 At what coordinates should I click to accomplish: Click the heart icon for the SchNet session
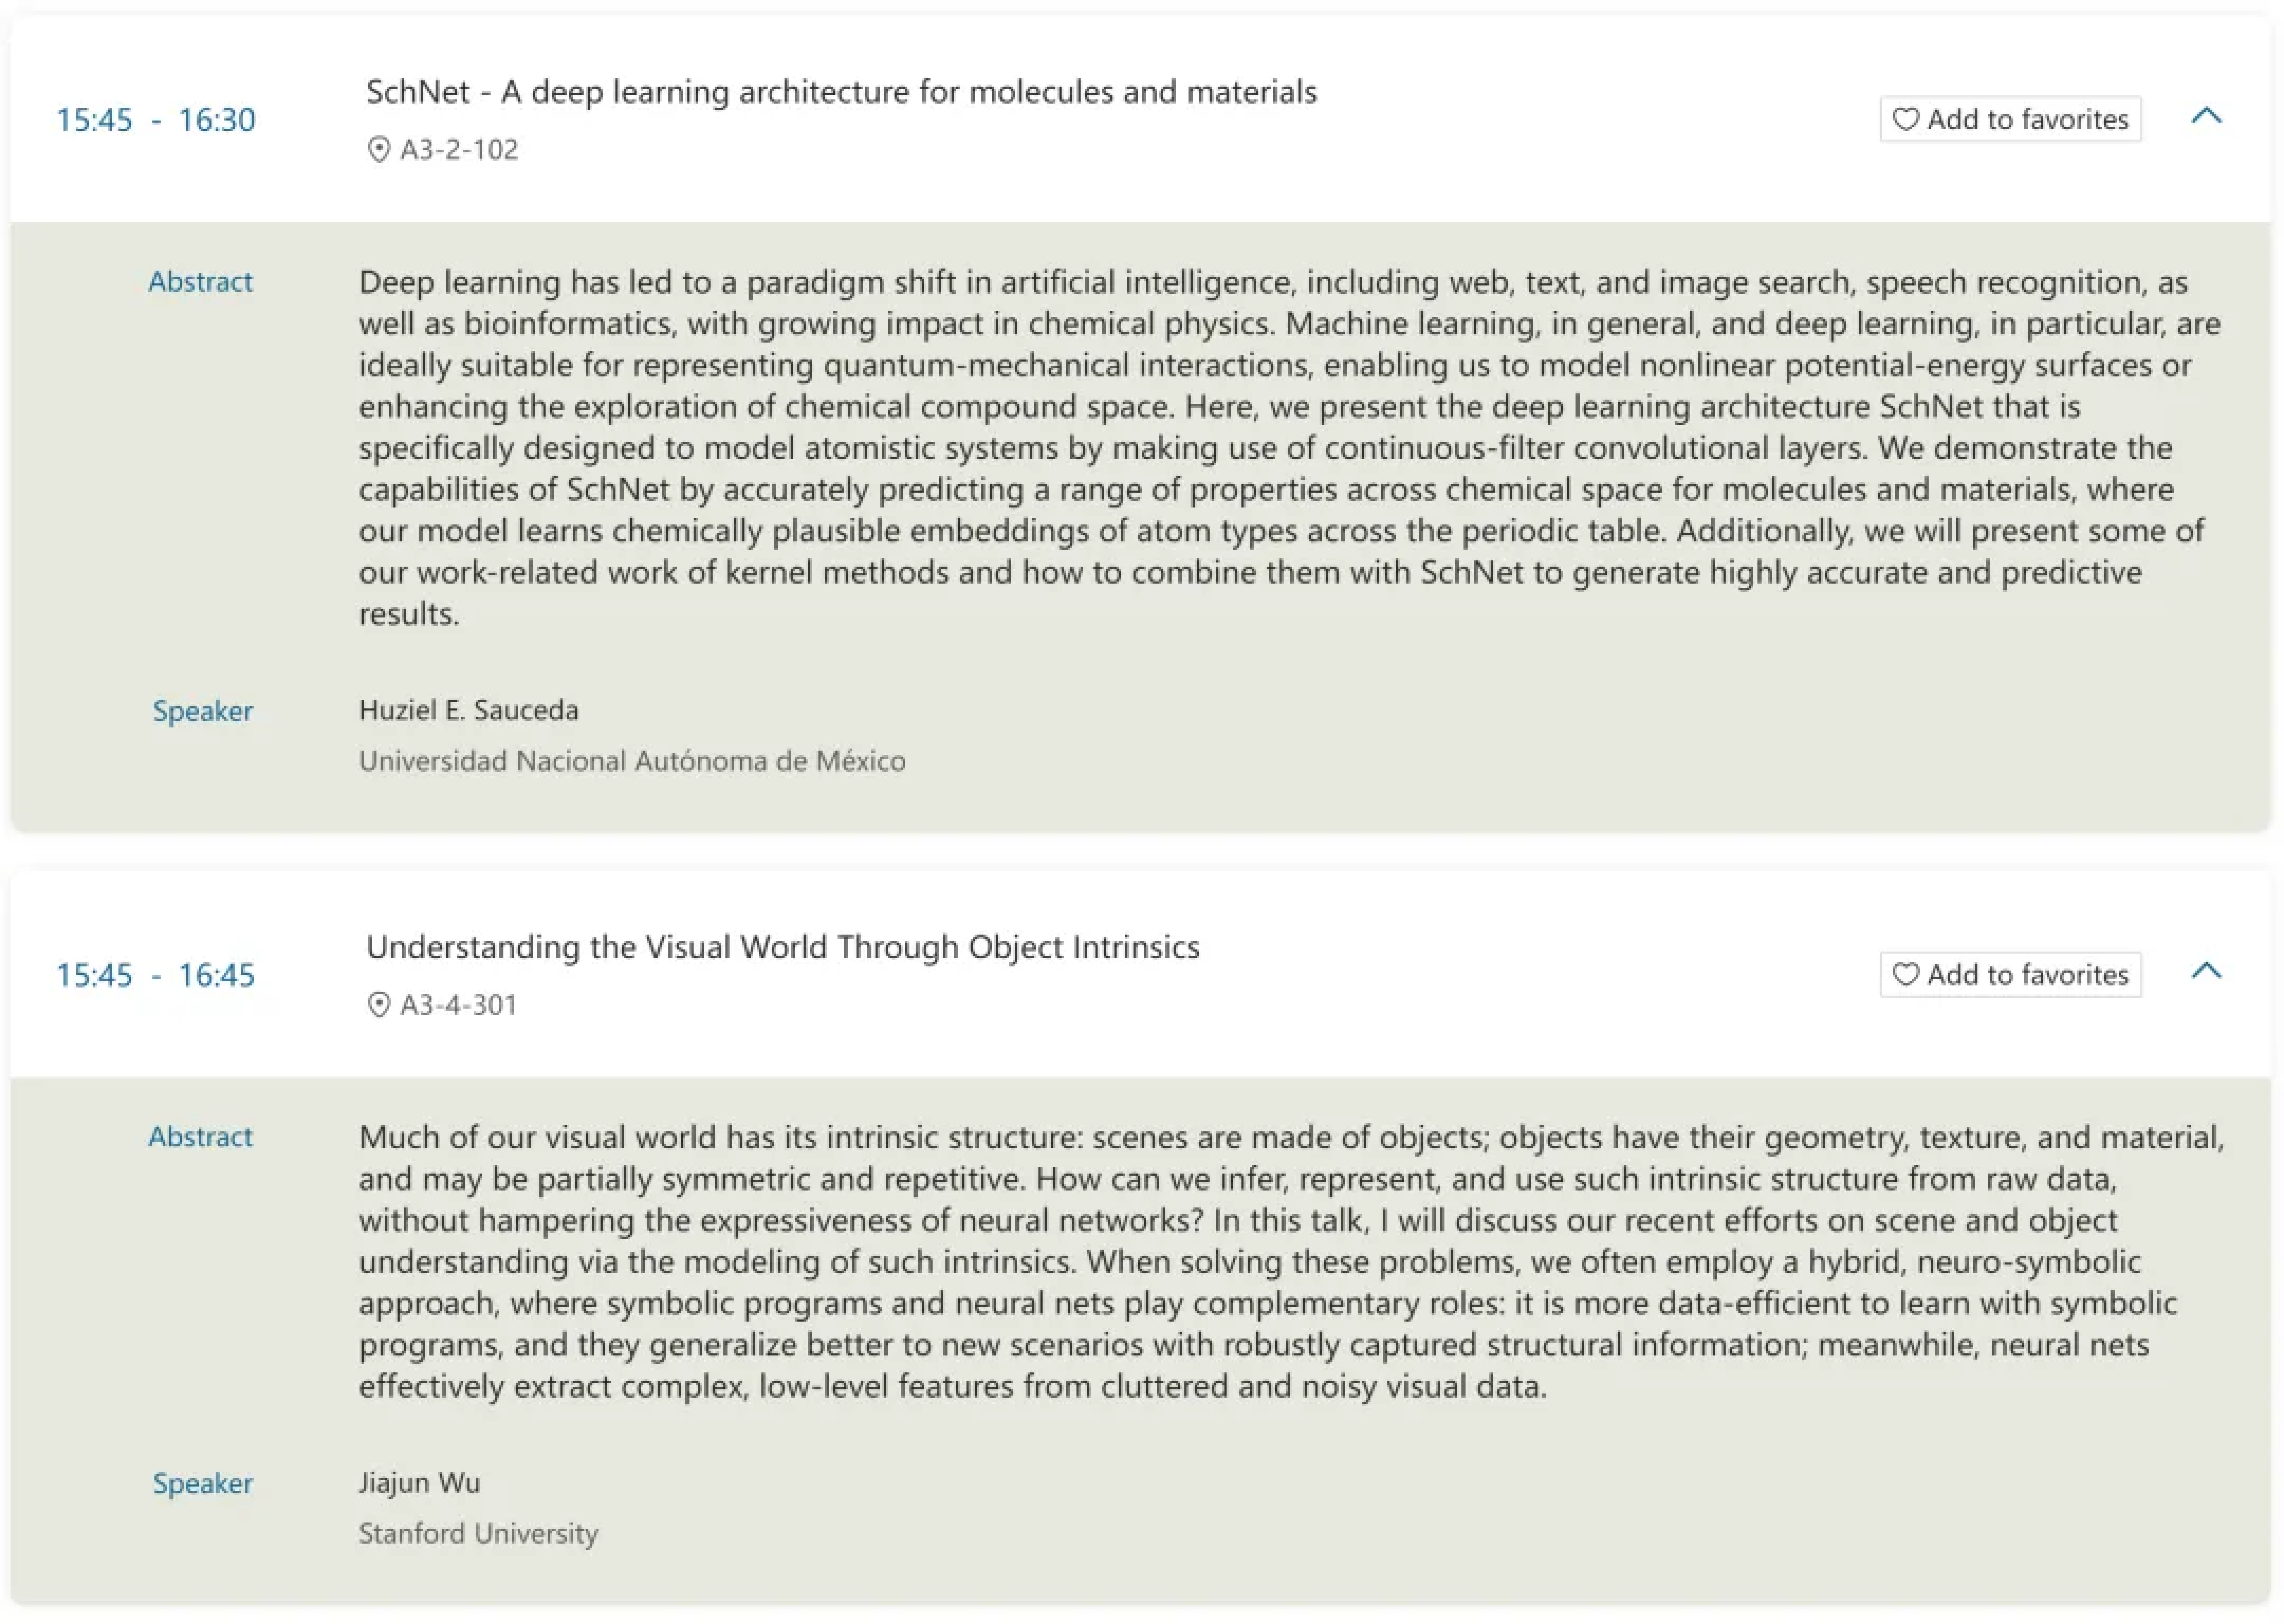(1906, 119)
